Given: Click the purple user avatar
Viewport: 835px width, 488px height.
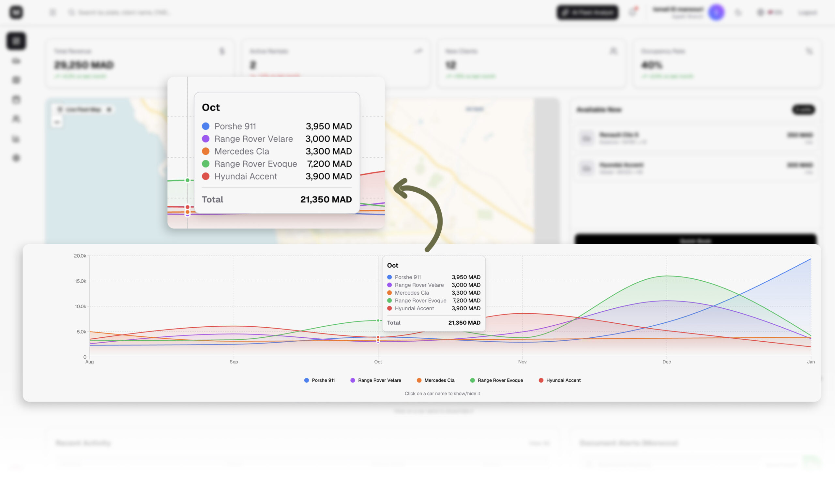Looking at the screenshot, I should 716,13.
